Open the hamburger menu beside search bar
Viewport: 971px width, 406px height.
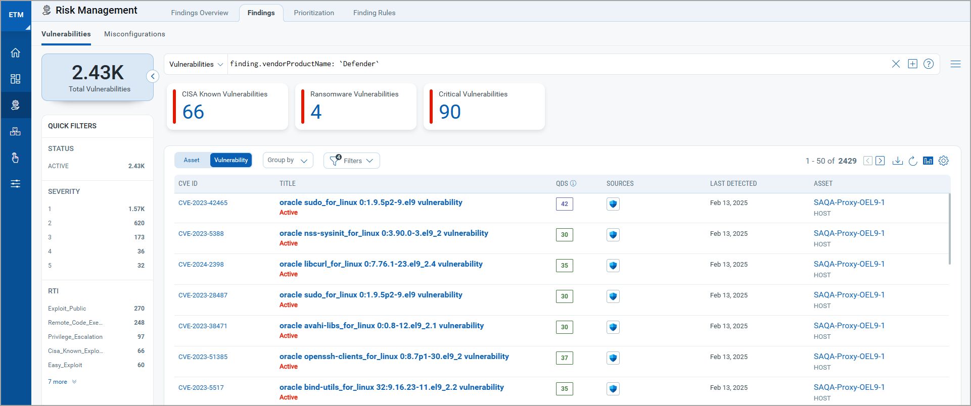(955, 64)
